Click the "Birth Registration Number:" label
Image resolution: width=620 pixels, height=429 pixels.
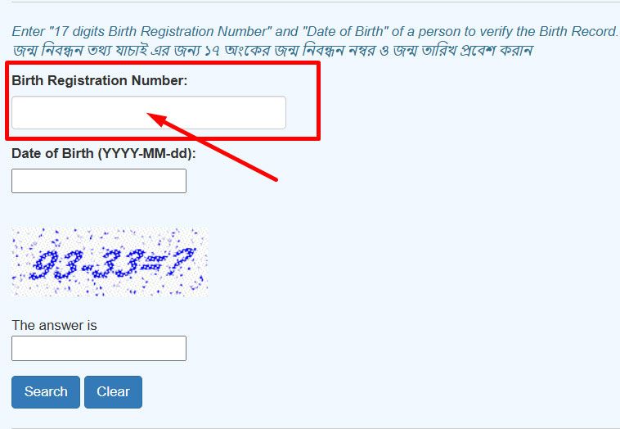point(99,80)
